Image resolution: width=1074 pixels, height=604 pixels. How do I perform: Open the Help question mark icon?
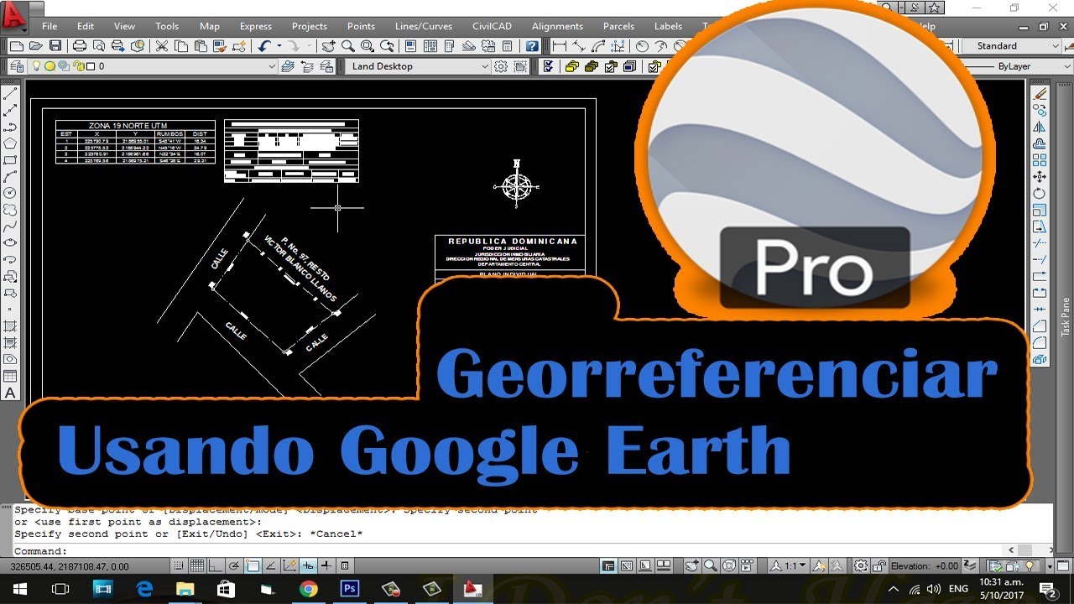tap(532, 46)
